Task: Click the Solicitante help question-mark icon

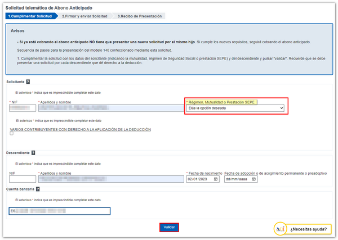Action: 28,82
